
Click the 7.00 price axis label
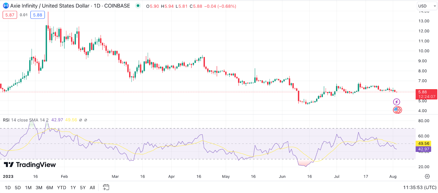click(x=422, y=81)
